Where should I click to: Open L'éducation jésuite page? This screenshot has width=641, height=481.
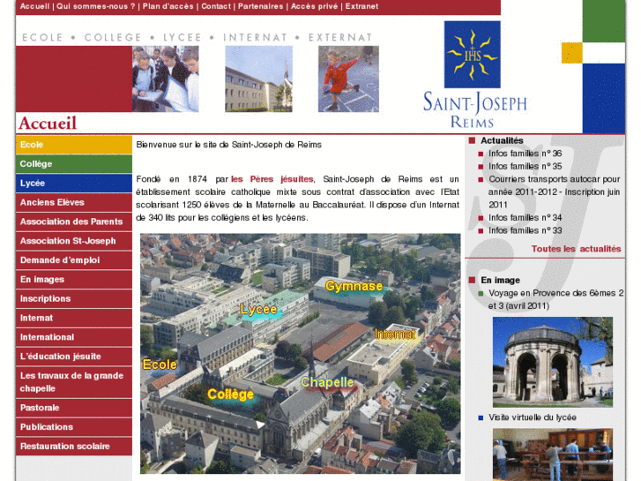(x=74, y=357)
